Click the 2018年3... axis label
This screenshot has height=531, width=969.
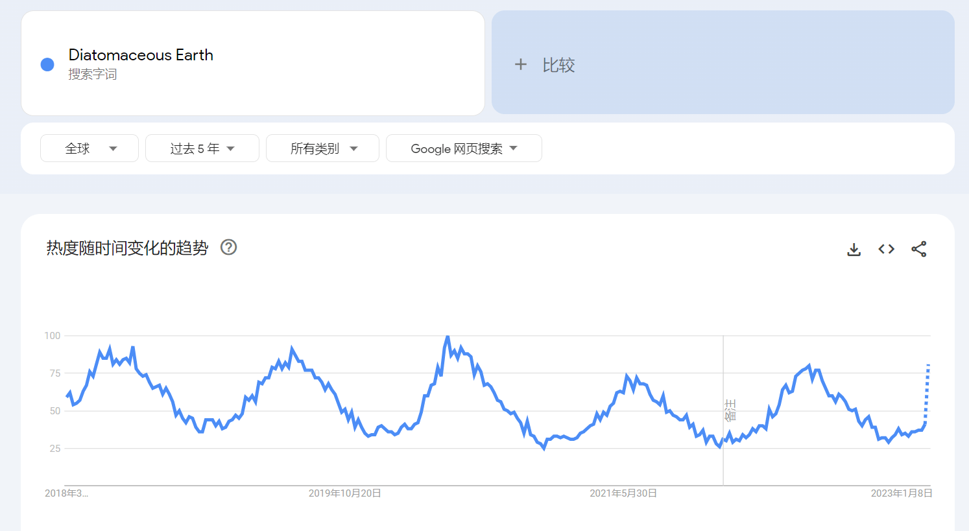tap(66, 493)
